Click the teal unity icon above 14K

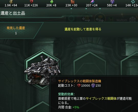tap(133, 2)
